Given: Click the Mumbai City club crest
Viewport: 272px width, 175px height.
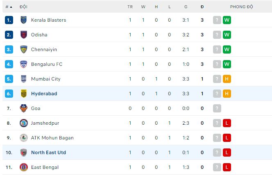Looking at the screenshot, I should [23, 79].
